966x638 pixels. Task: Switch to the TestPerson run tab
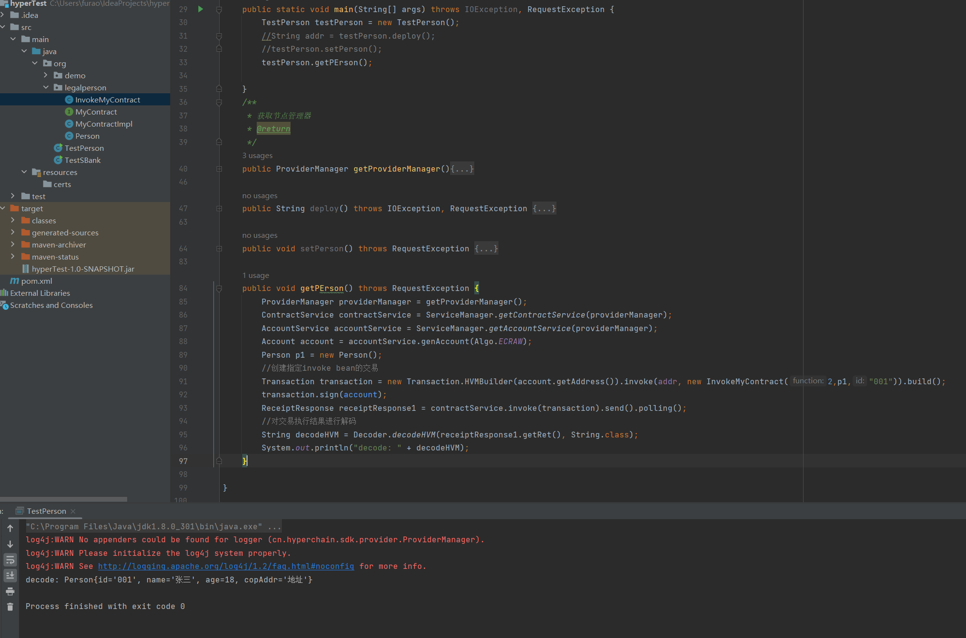46,511
